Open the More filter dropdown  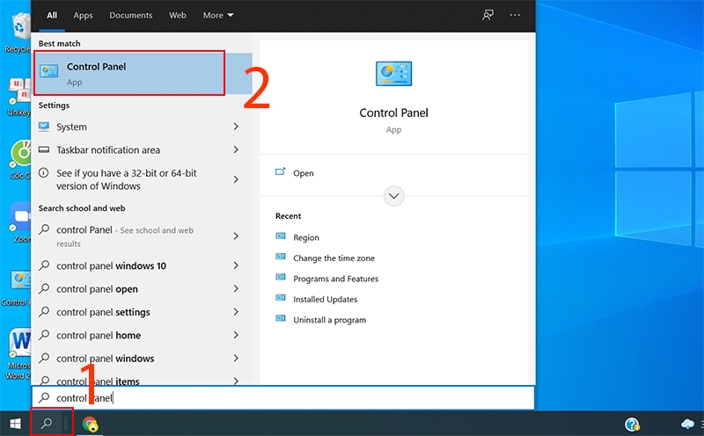218,15
